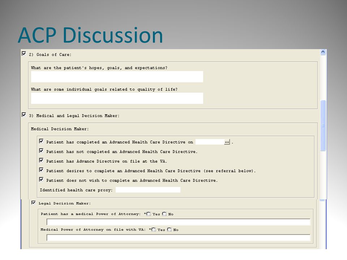Toggle 'Patient has Advance Directive on file at the VA' checkbox

click(41, 160)
